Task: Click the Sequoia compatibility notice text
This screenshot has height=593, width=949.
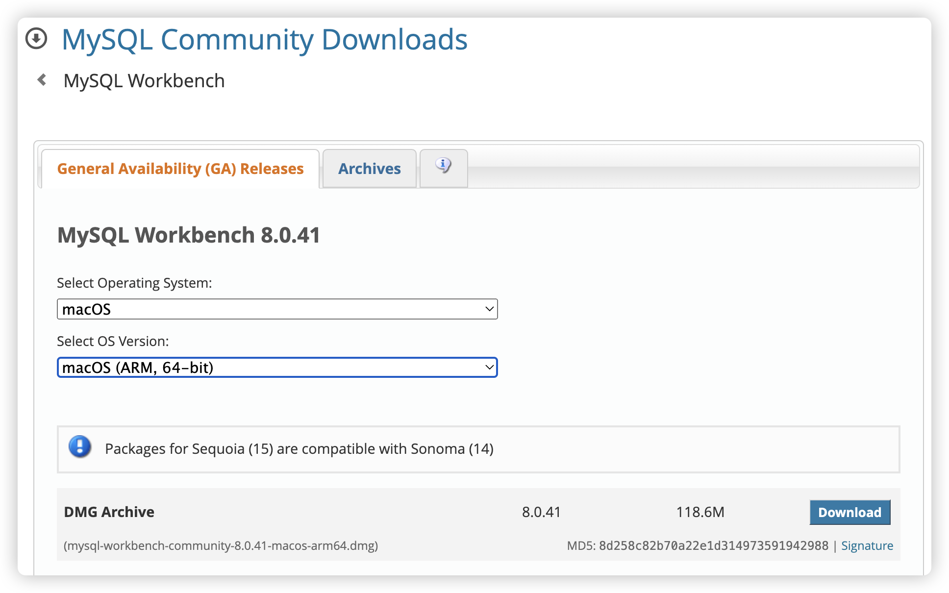Action: click(299, 449)
